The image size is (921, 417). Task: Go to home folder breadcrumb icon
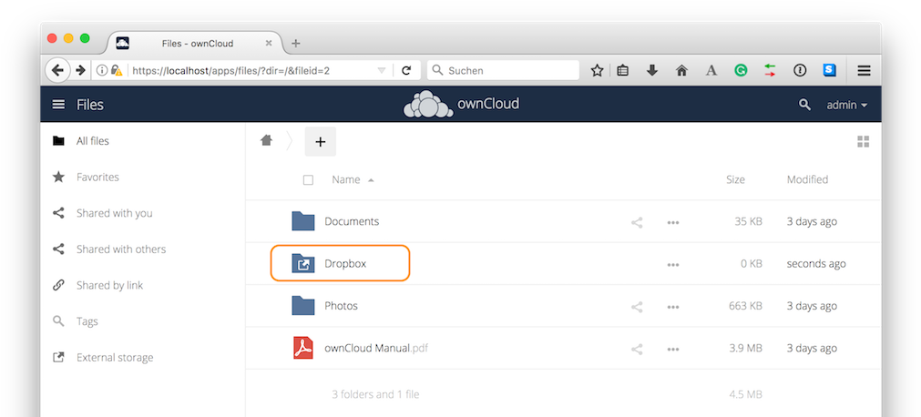[267, 140]
